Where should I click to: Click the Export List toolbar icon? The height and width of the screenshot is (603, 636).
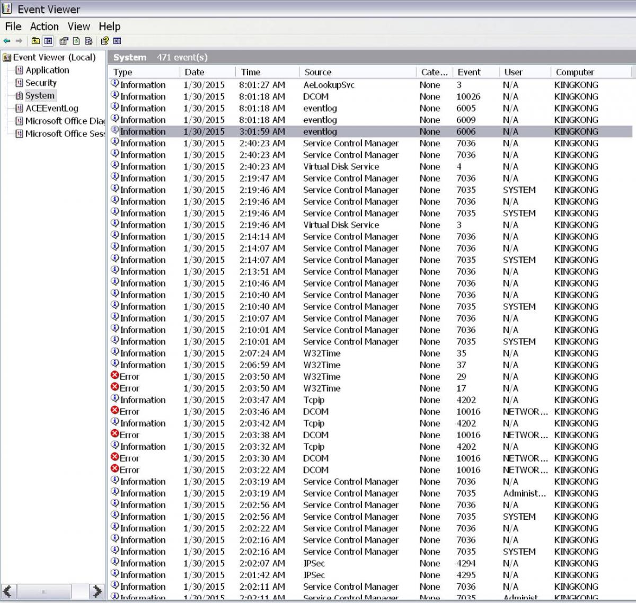pyautogui.click(x=89, y=41)
